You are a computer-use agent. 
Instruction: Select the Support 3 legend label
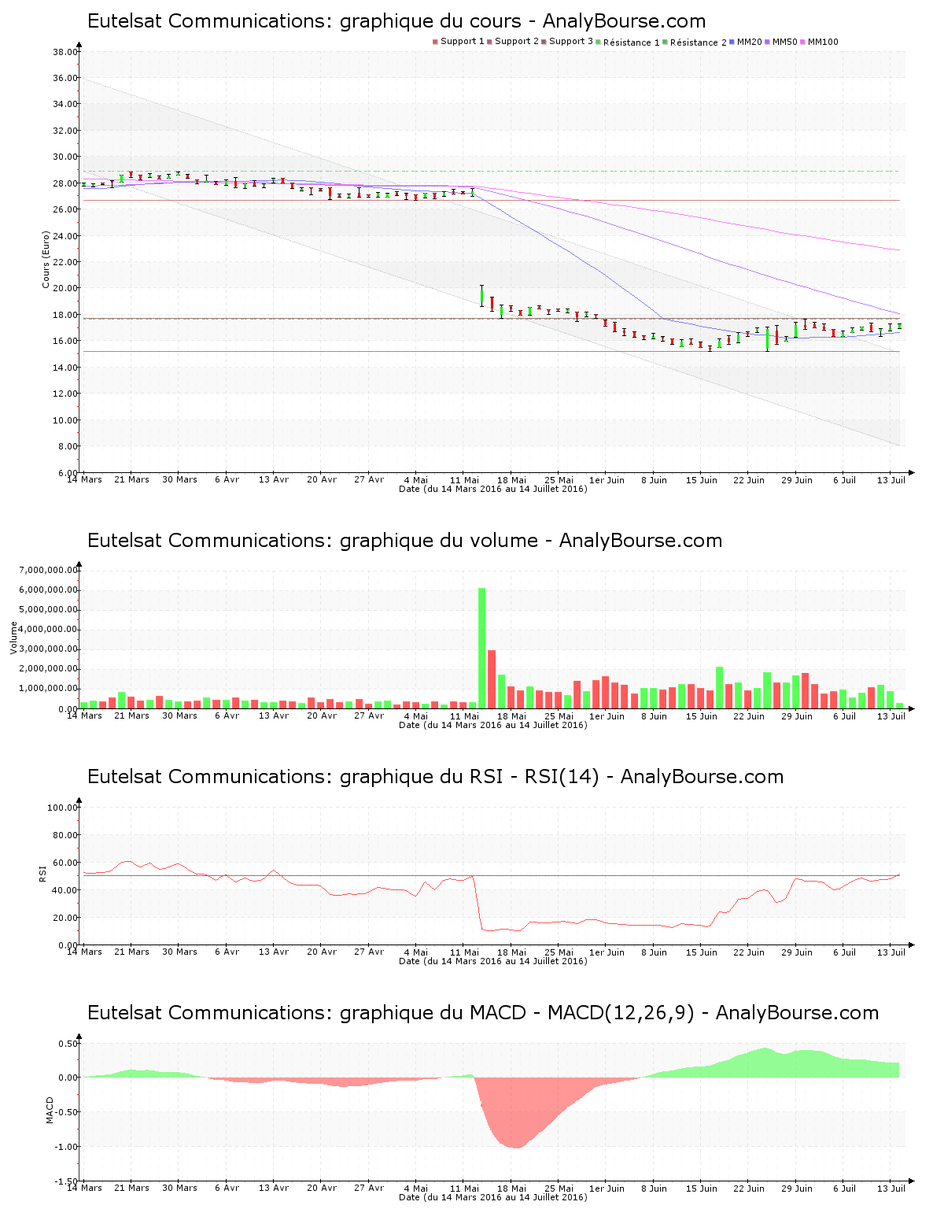(571, 42)
